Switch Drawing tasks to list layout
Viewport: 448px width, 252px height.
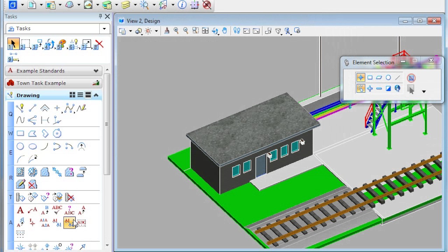coord(80,95)
